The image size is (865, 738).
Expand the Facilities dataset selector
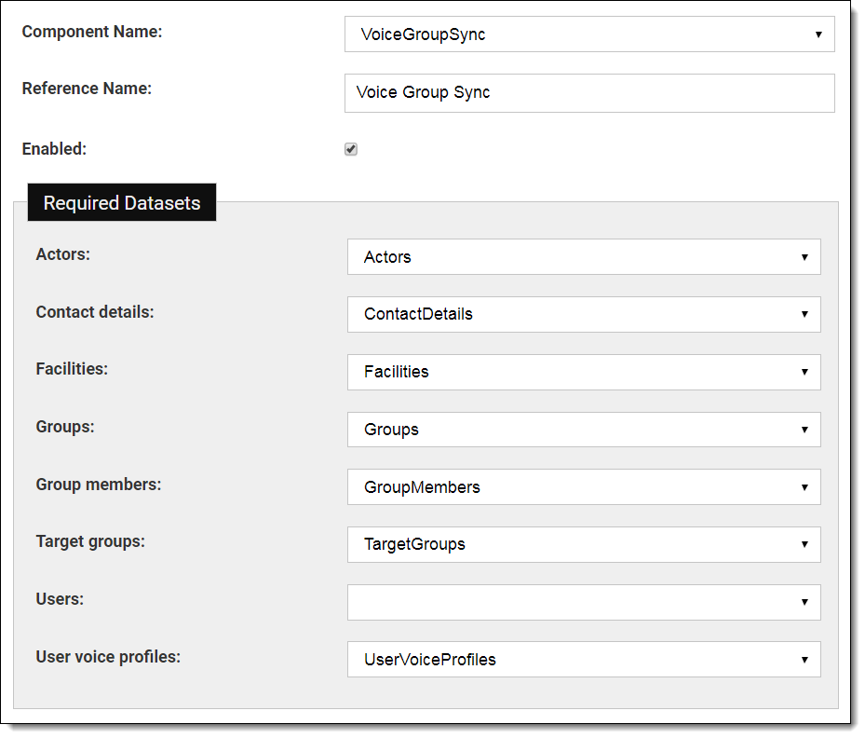(x=584, y=372)
